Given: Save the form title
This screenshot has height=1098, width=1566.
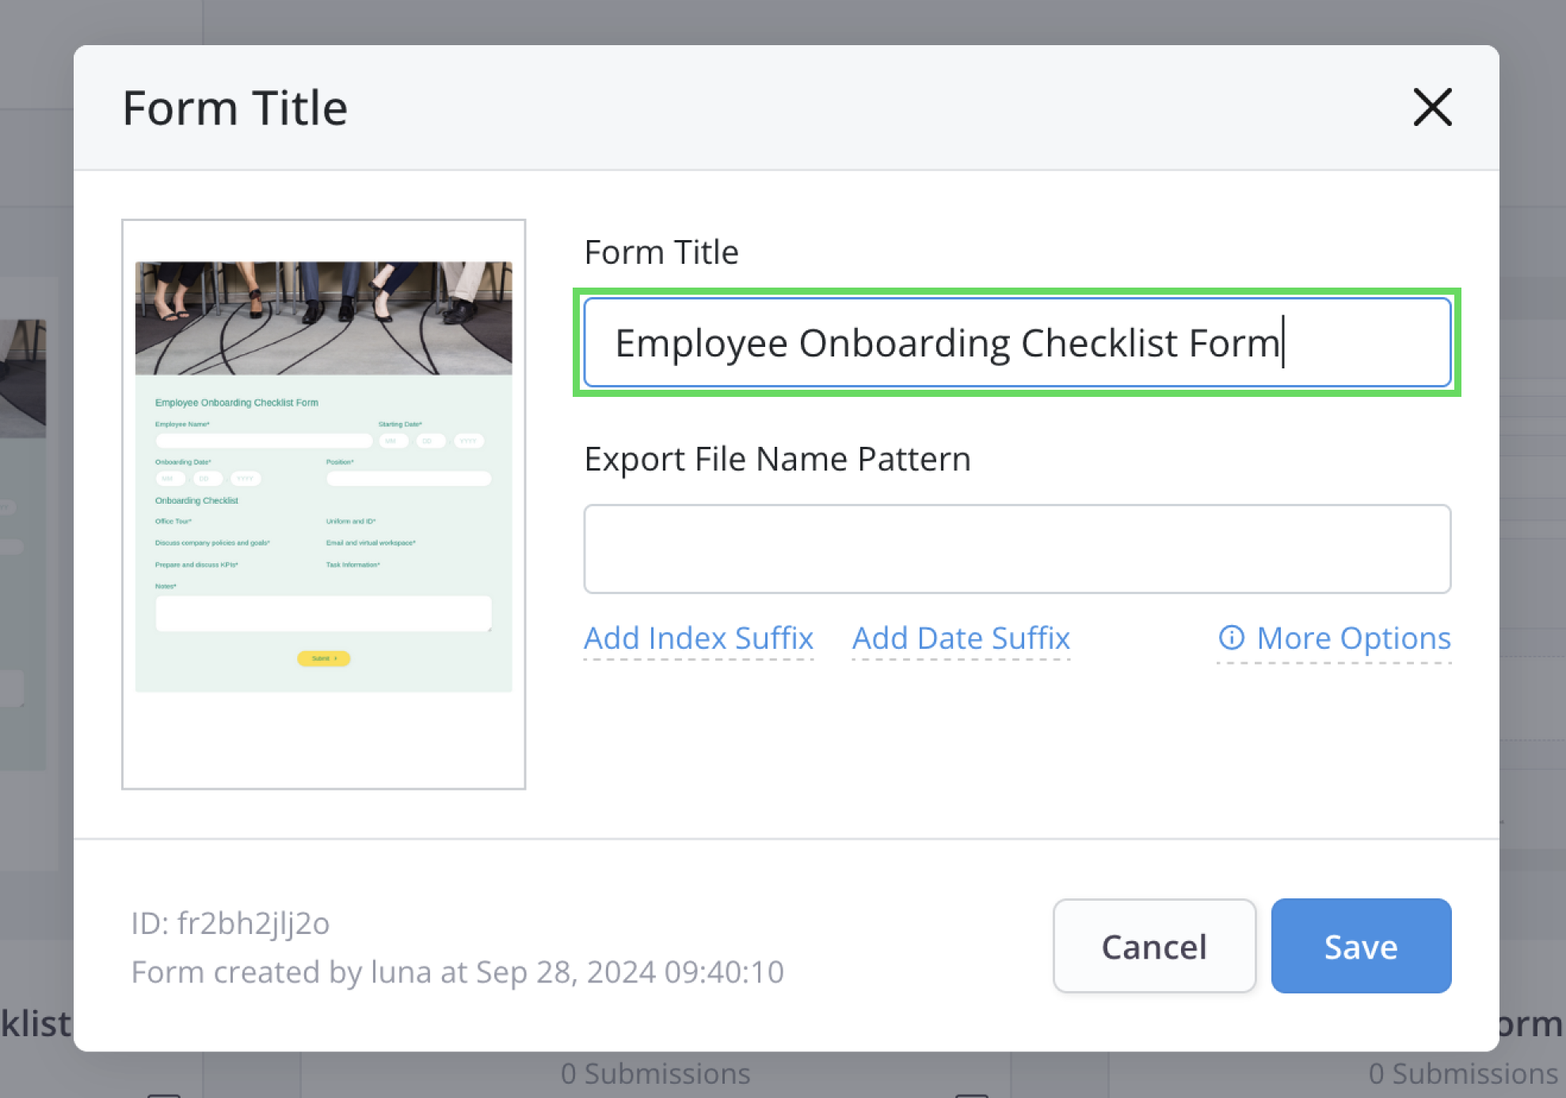Looking at the screenshot, I should click(1361, 946).
